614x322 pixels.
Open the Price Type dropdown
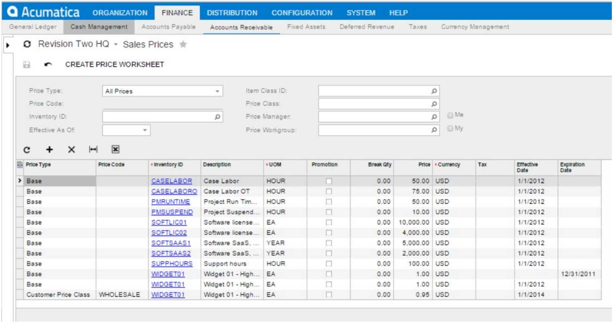[x=217, y=91]
